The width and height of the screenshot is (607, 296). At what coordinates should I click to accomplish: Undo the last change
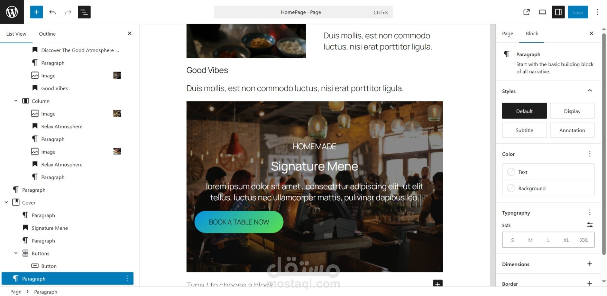coord(53,12)
